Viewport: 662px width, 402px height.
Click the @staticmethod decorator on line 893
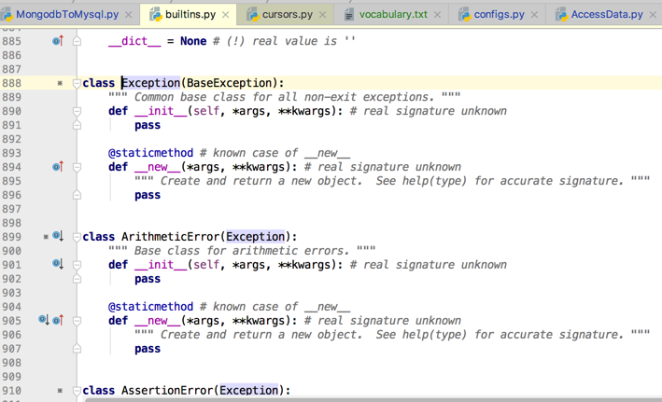(x=150, y=153)
